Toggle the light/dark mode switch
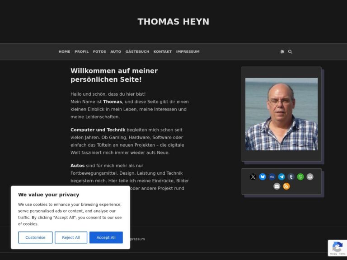Image resolution: width=347 pixels, height=260 pixels. pyautogui.click(x=282, y=51)
